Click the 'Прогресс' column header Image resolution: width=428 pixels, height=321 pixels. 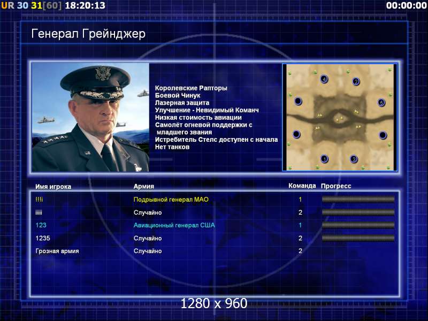[336, 186]
